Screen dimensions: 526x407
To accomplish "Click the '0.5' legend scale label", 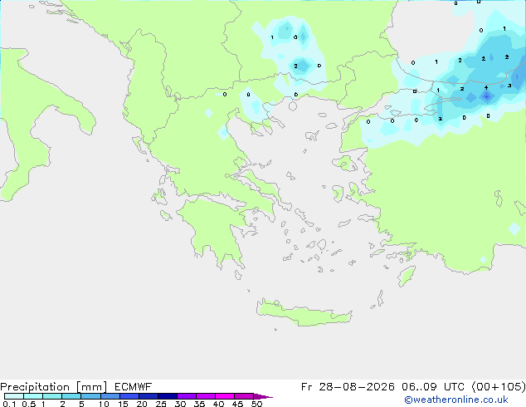I will tap(28, 404).
